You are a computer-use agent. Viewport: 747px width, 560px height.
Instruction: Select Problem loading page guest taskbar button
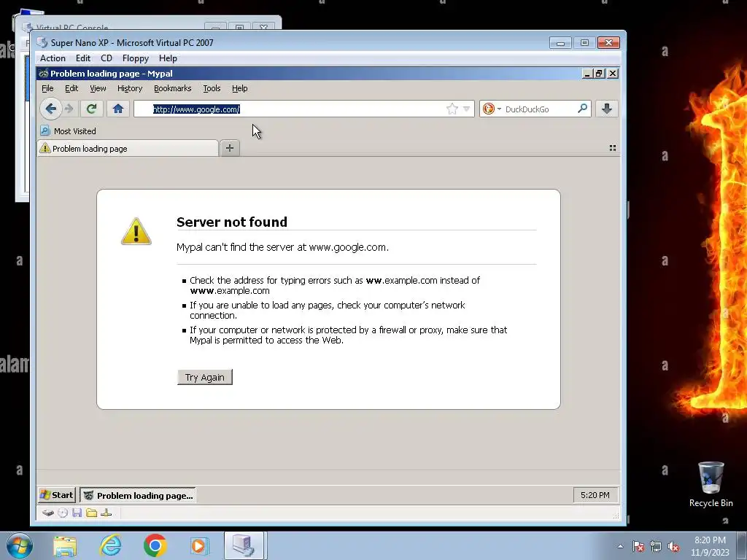pos(138,495)
